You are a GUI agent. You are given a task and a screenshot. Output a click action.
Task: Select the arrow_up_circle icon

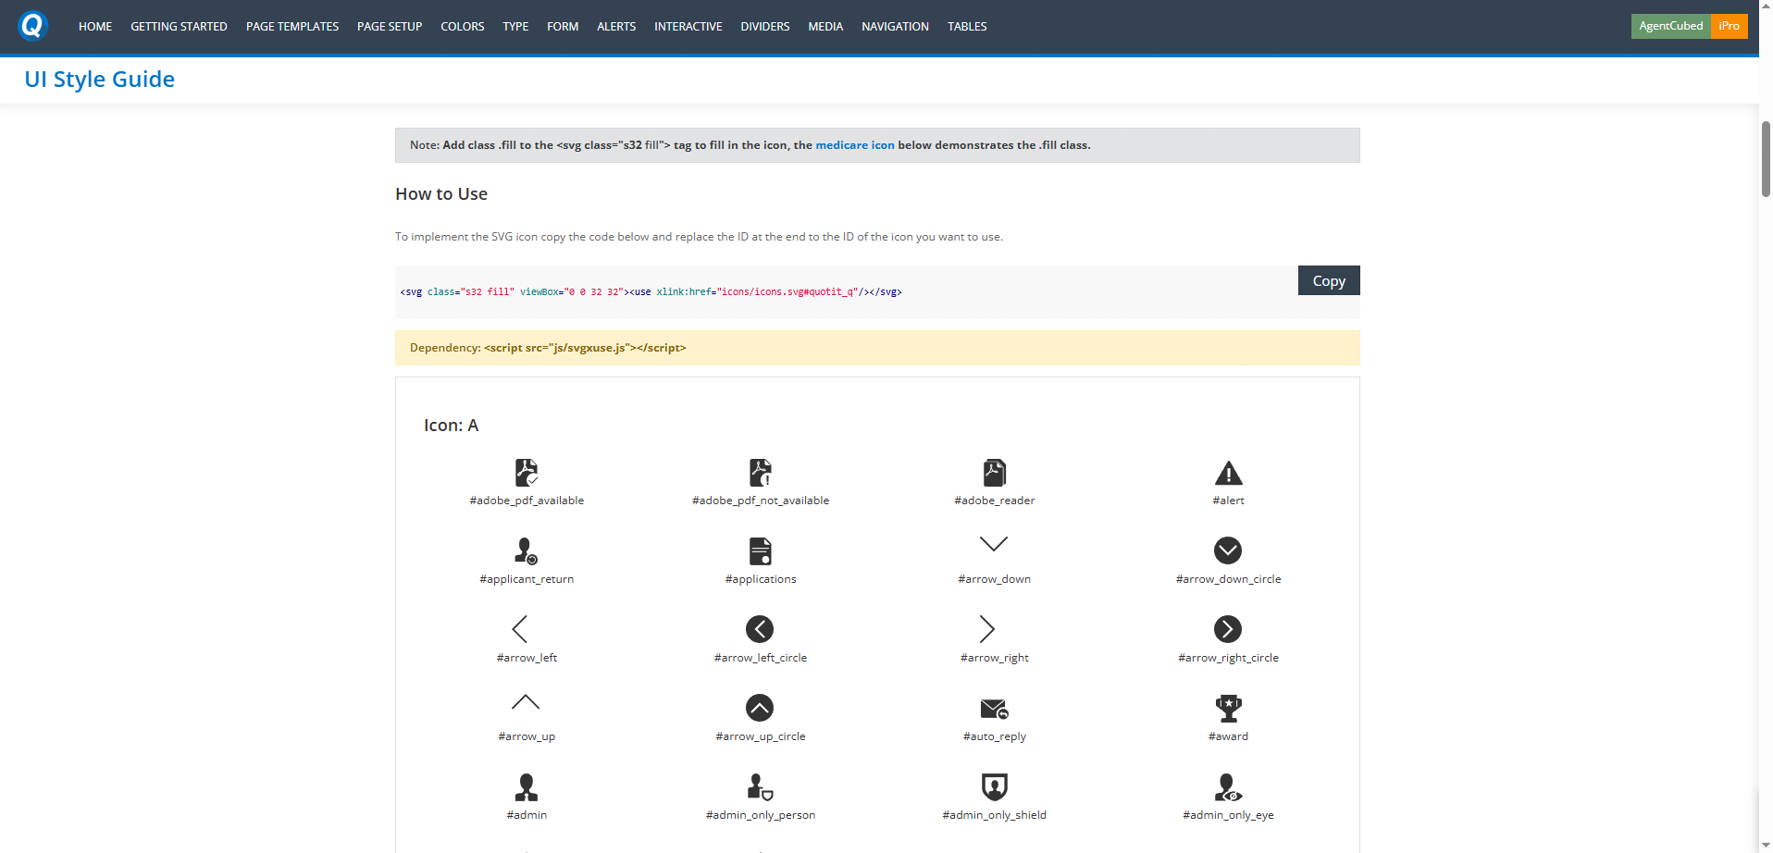(x=760, y=708)
